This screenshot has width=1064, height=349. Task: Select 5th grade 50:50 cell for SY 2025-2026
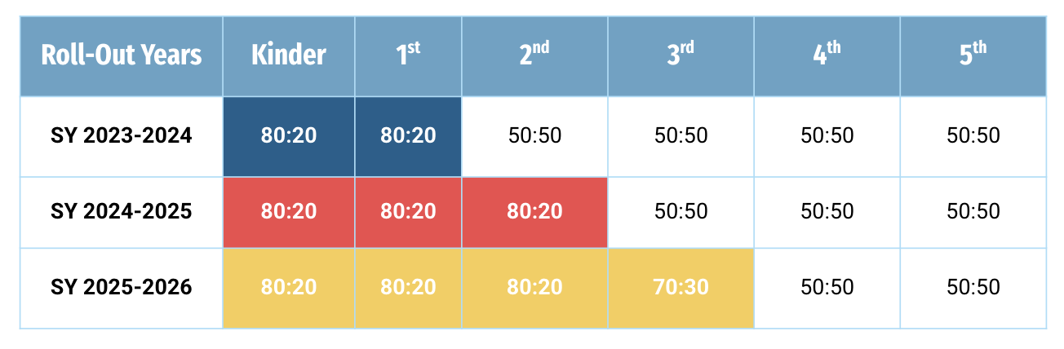click(973, 288)
